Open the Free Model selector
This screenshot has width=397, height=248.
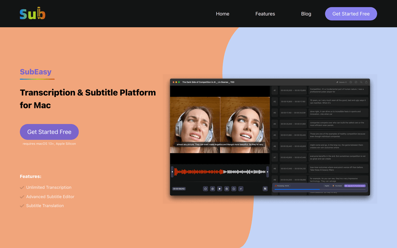(x=337, y=186)
